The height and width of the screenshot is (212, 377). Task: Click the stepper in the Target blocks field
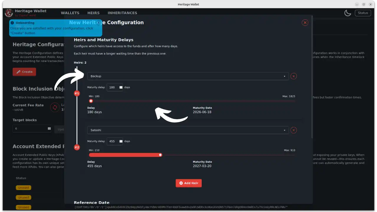pos(49,128)
